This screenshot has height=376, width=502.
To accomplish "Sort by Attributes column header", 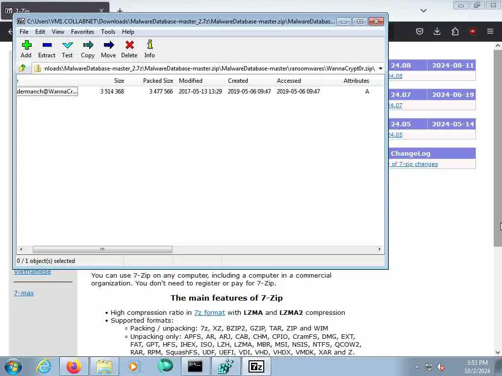I will click(356, 81).
